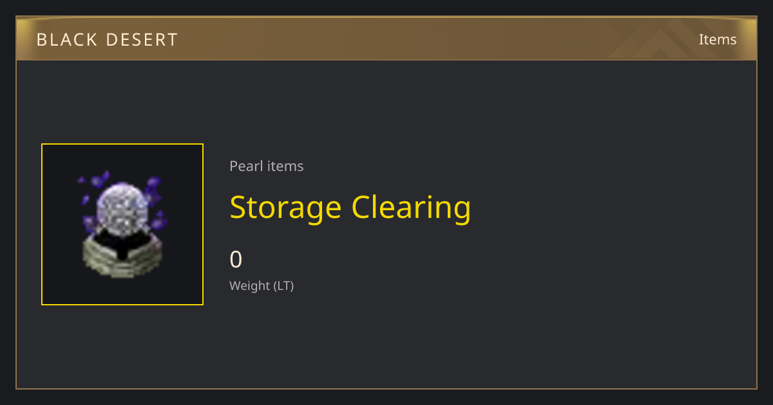Select the Storage Clearing title
The image size is (773, 405).
(350, 208)
